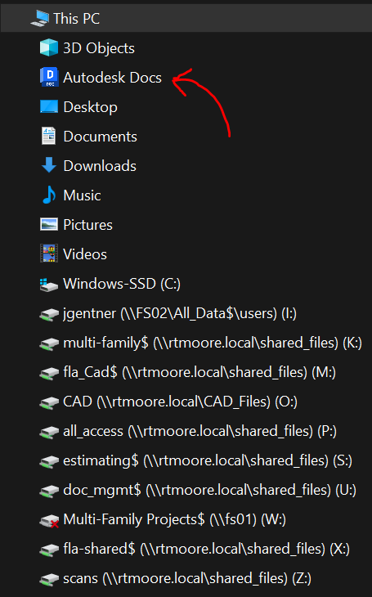The height and width of the screenshot is (597, 372).
Task: Select the fla_Cad$ (M:) drive
Action: point(199,372)
